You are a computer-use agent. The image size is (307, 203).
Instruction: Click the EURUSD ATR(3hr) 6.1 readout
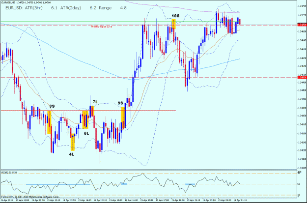point(31,8)
